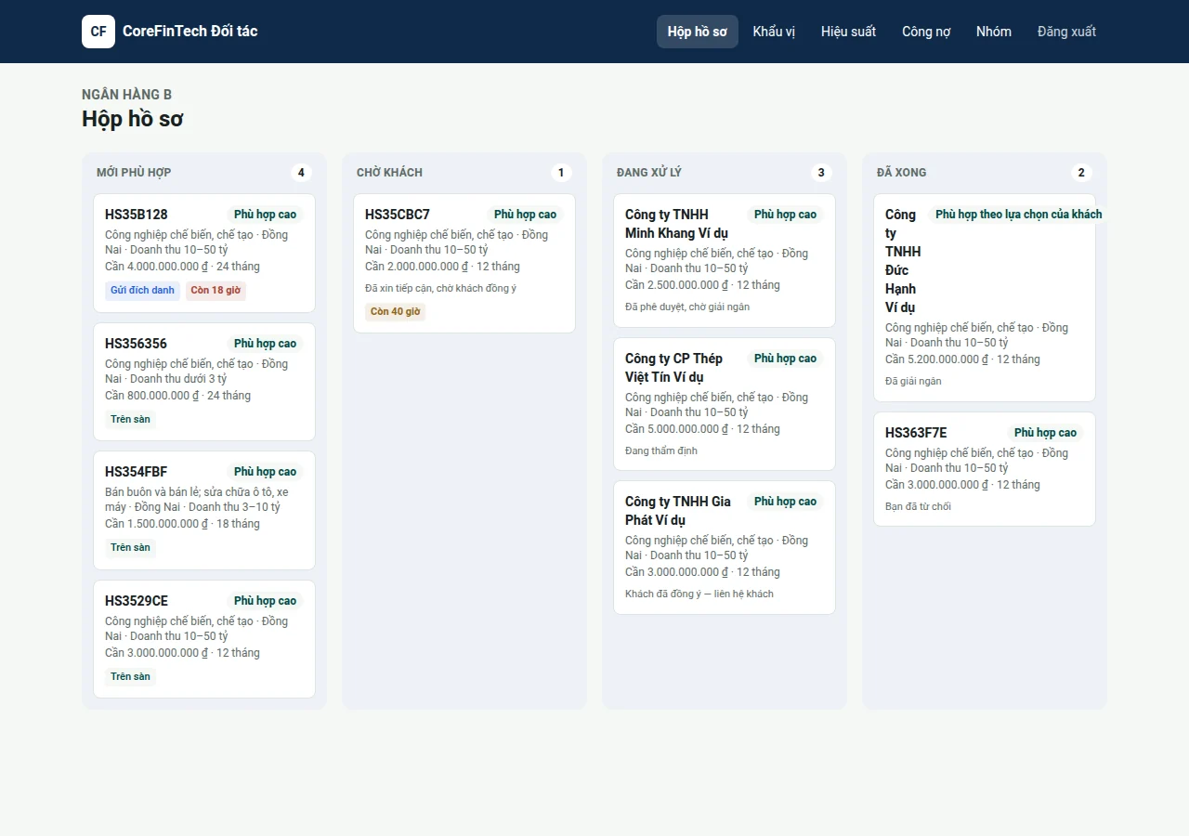Click Trên sàn tag on HS354FBF
Screen dimensions: 1189x836
pos(130,548)
